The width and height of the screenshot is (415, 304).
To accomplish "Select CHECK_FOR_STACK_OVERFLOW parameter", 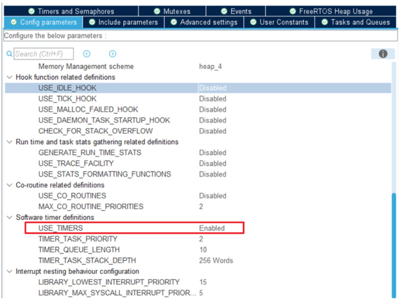I will [x=96, y=131].
